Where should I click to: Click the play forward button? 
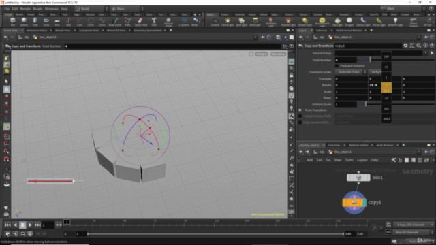30,225
